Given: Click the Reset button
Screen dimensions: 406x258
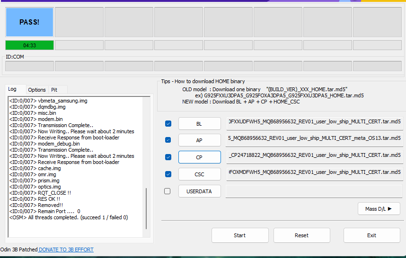Looking at the screenshot, I should [301, 235].
